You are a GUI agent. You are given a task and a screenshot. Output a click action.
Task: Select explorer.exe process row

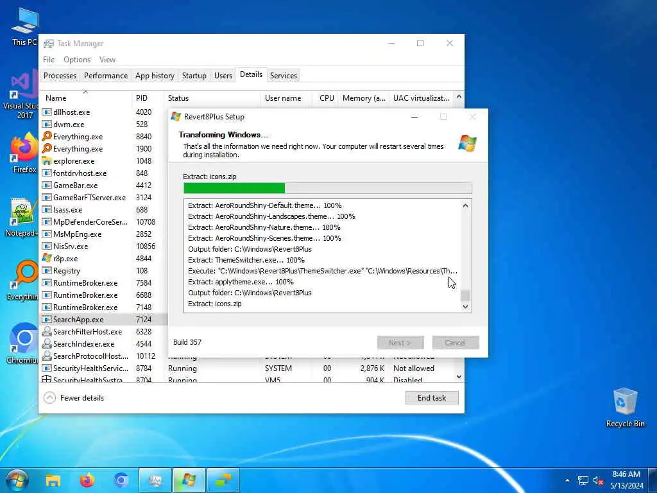pyautogui.click(x=103, y=161)
